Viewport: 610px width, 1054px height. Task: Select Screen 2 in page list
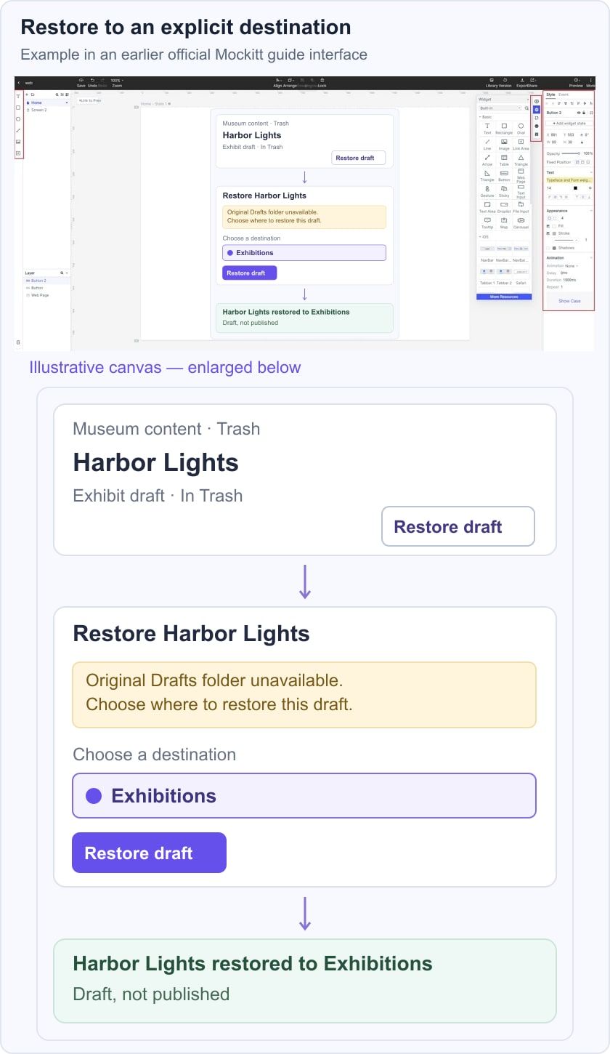point(46,110)
